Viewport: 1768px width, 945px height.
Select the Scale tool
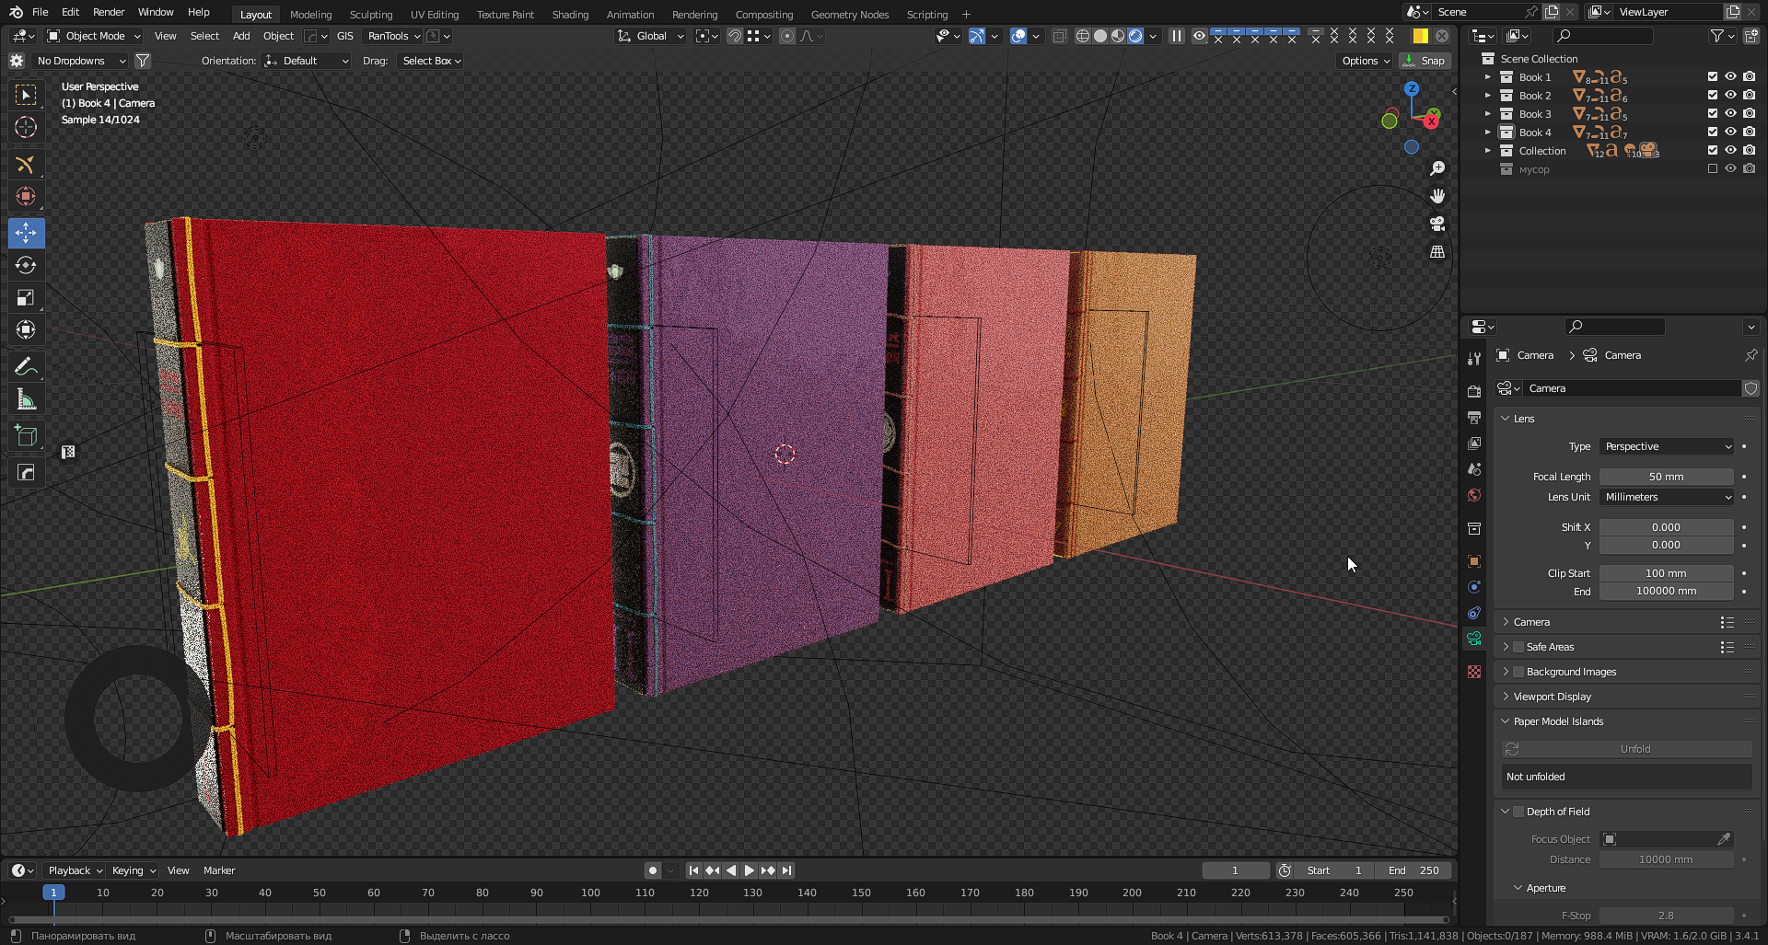tap(26, 297)
